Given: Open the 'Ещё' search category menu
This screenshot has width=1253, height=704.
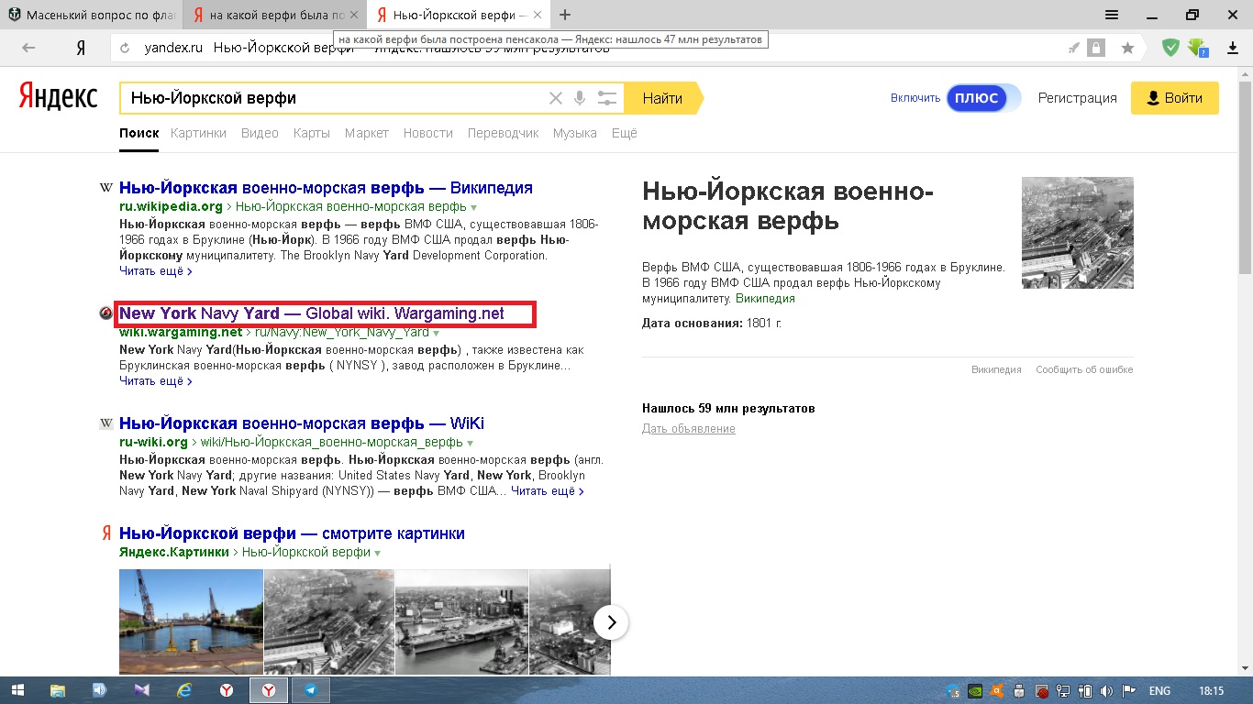Looking at the screenshot, I should click(624, 133).
